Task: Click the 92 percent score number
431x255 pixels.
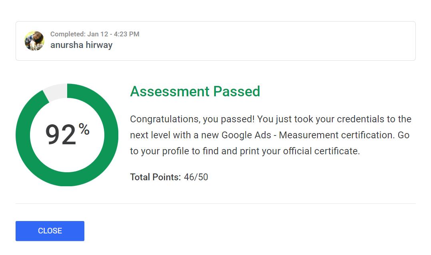Action: pos(61,134)
